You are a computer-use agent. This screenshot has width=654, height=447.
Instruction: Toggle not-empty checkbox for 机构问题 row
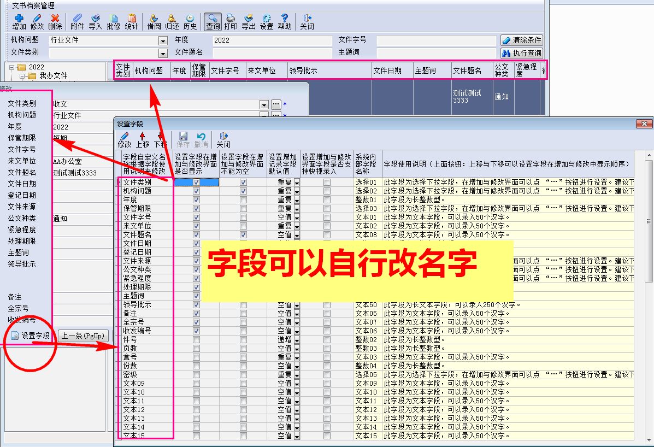click(x=243, y=191)
